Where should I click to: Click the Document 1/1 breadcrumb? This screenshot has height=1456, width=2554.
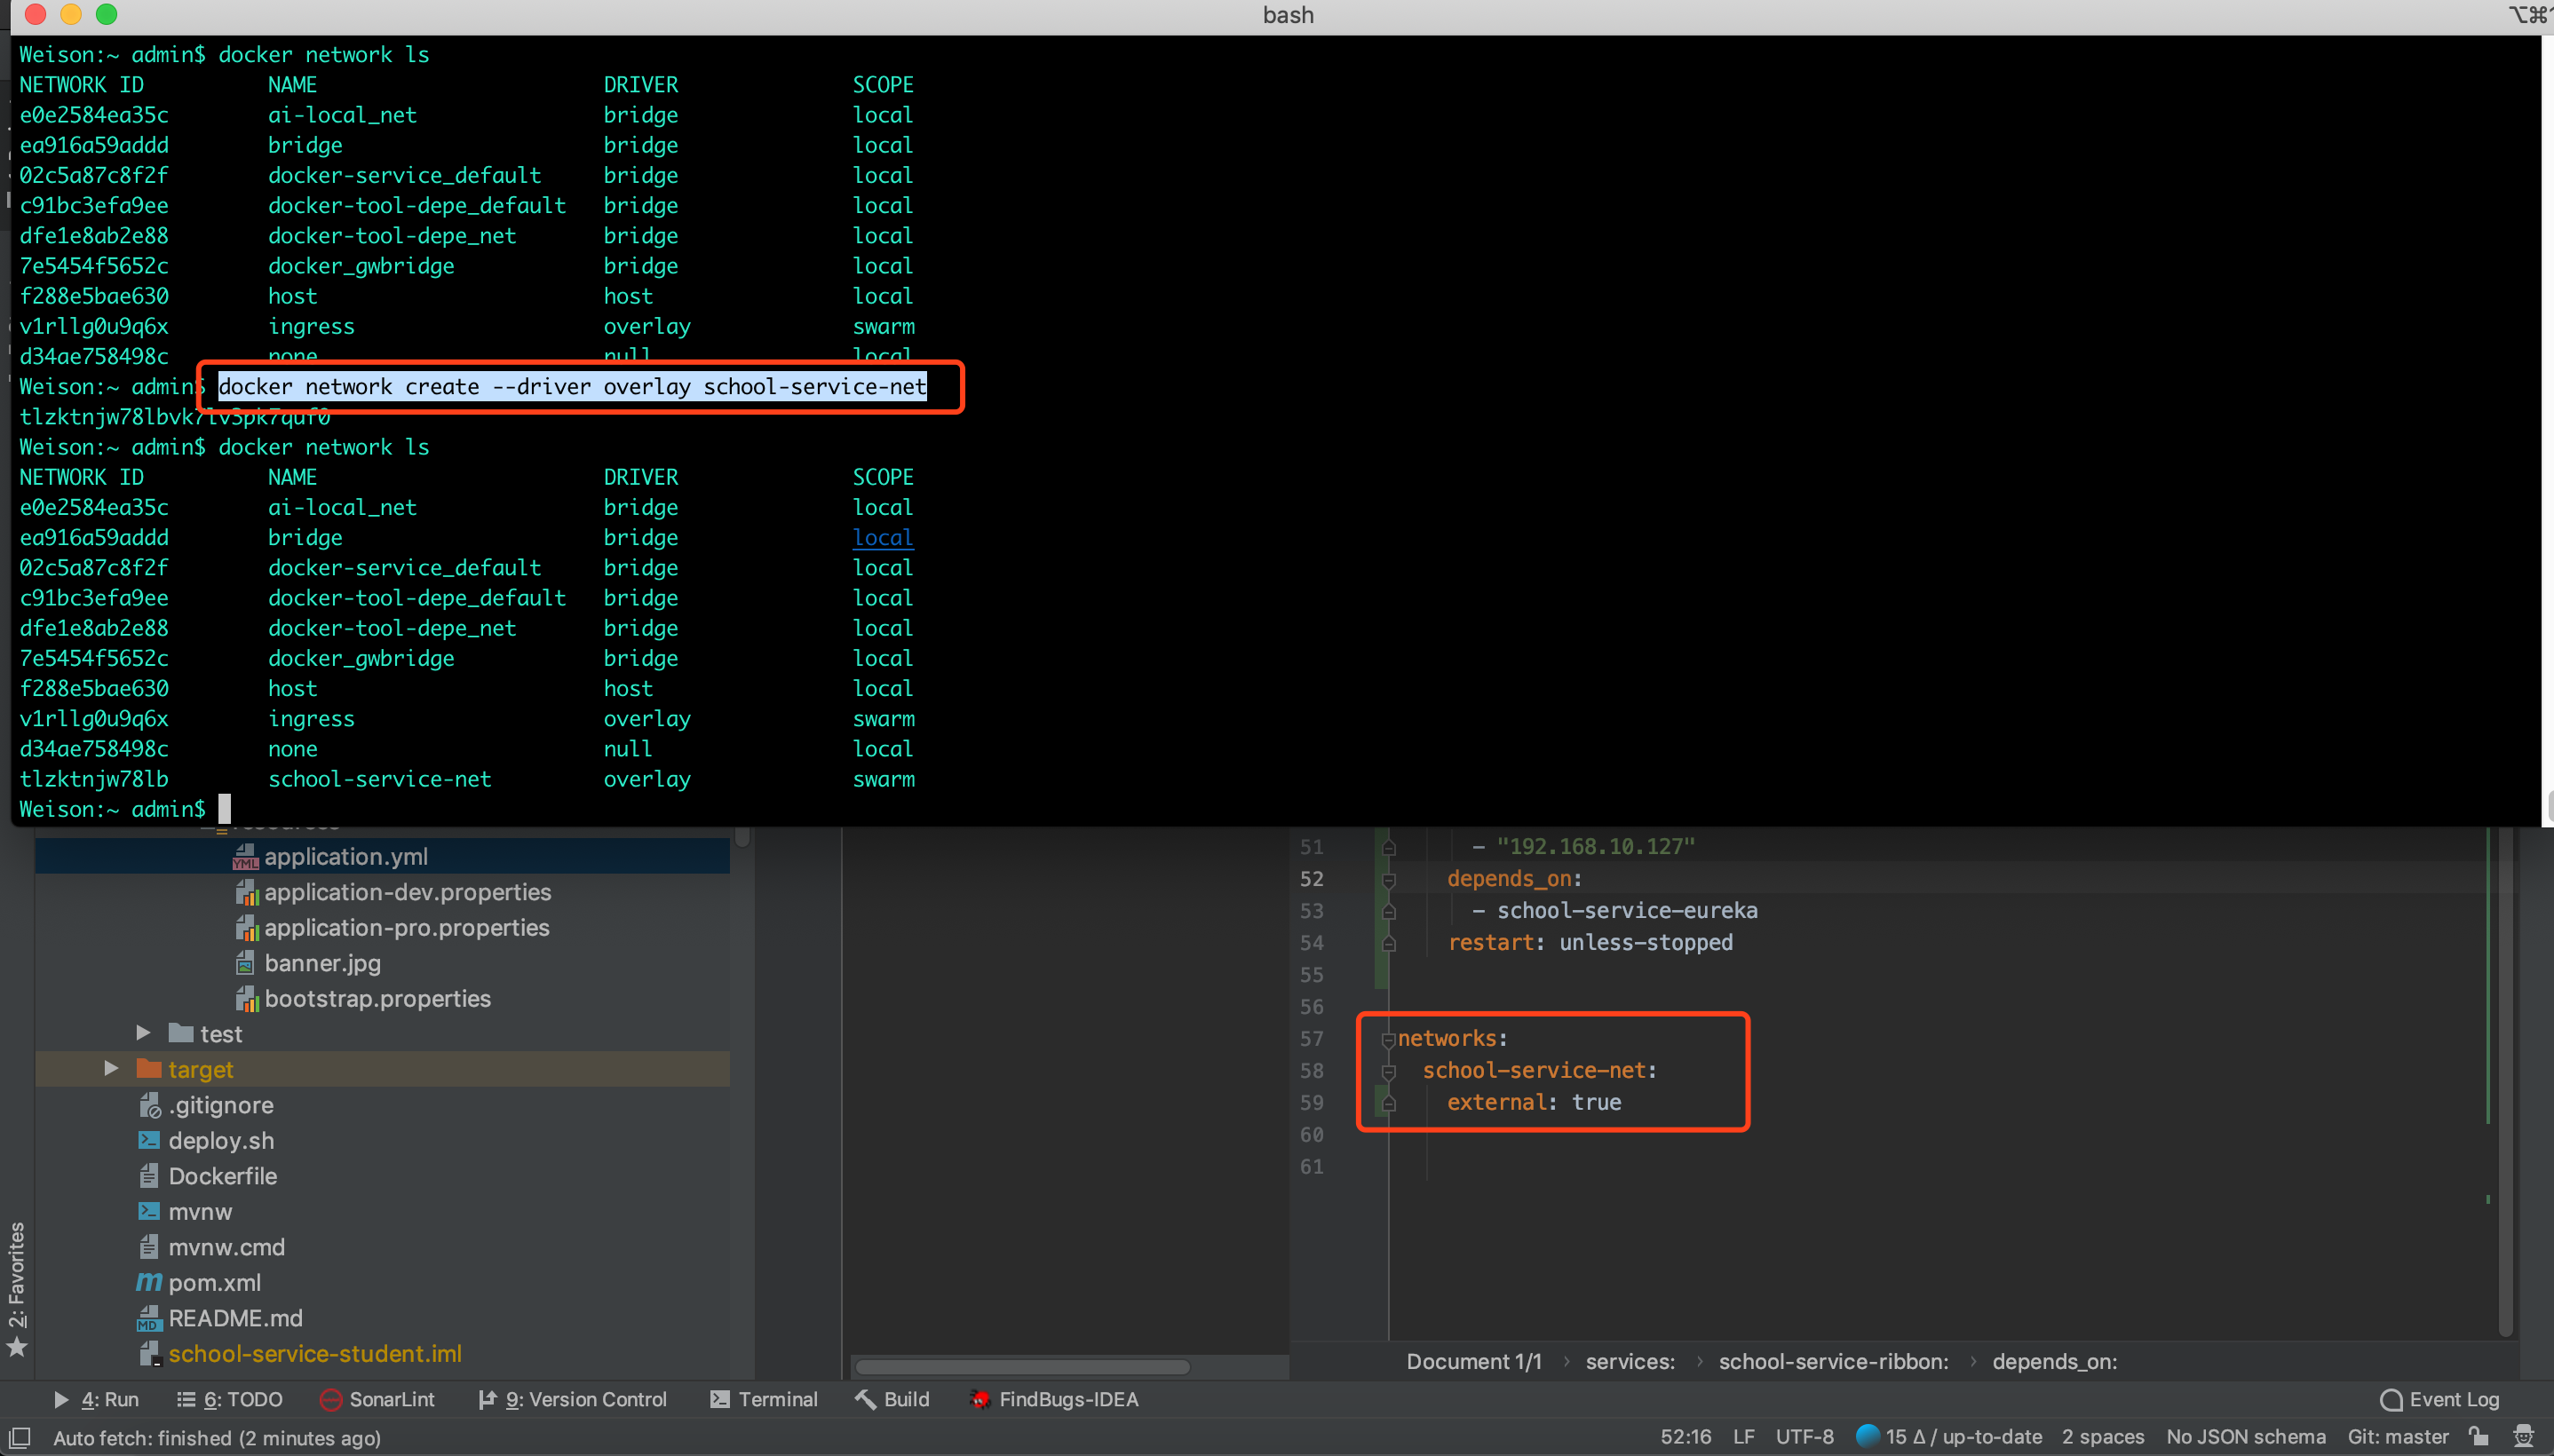click(x=1474, y=1361)
